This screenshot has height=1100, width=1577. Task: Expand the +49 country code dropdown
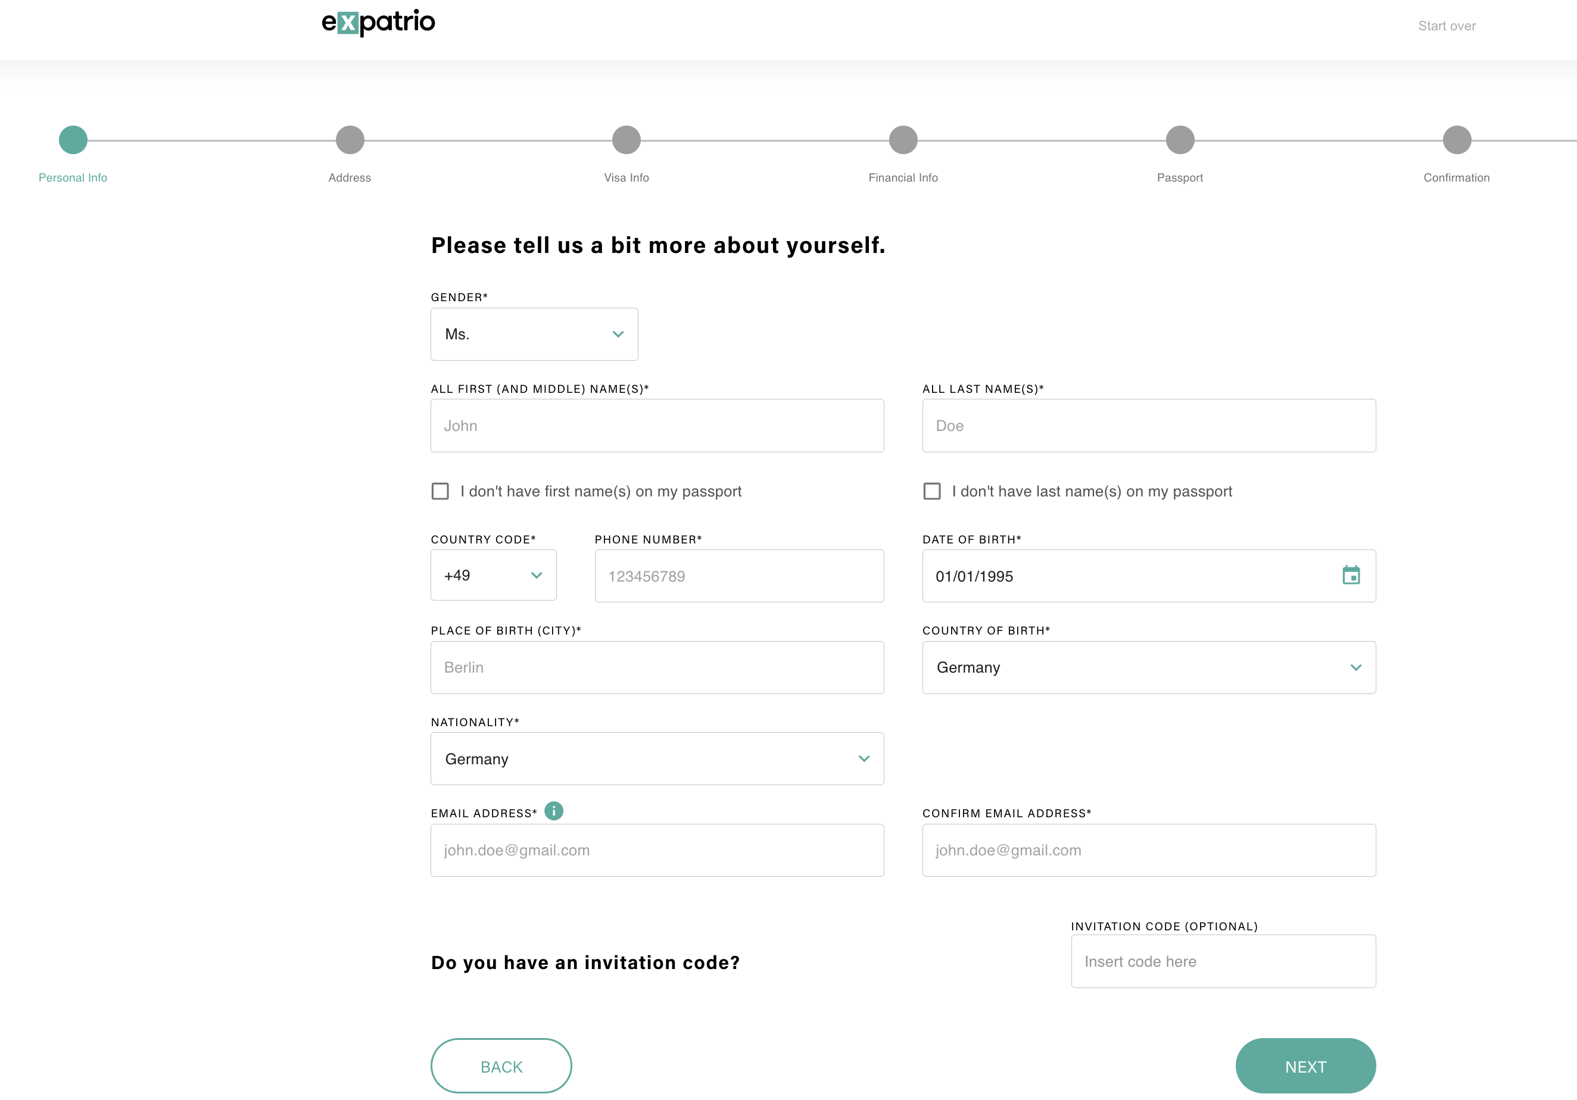(x=493, y=576)
